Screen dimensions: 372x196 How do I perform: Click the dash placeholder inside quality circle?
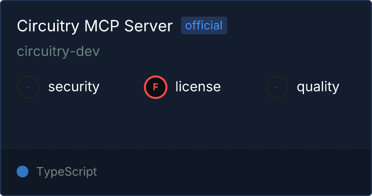277,87
